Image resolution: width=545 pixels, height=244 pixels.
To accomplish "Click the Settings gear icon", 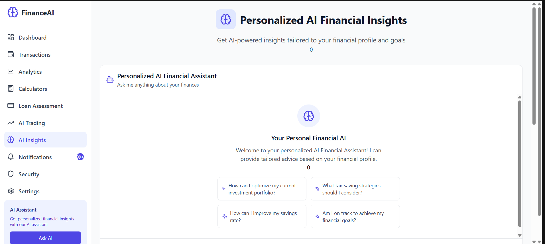I will point(11,191).
